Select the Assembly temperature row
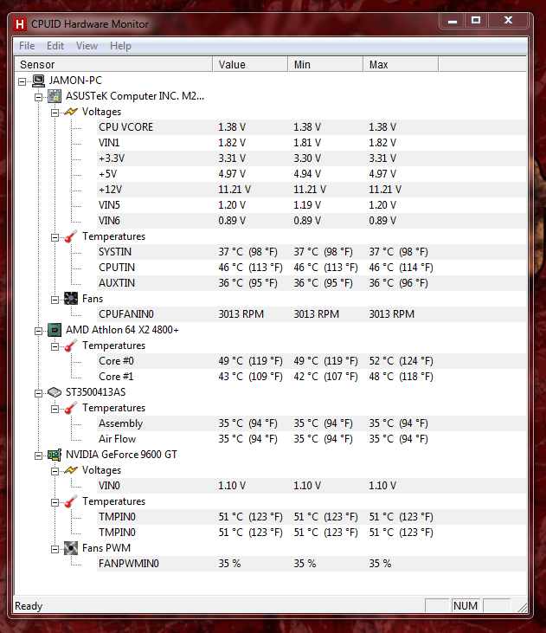The image size is (546, 633). [x=312, y=423]
